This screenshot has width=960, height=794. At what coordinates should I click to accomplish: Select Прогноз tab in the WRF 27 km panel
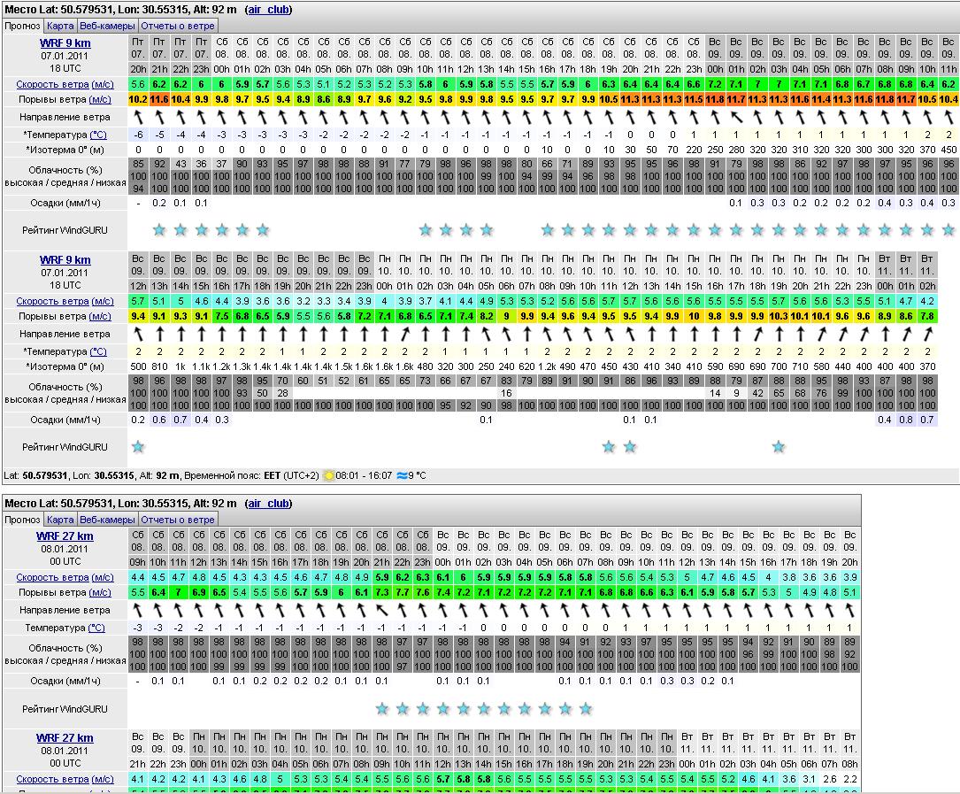pos(22,520)
